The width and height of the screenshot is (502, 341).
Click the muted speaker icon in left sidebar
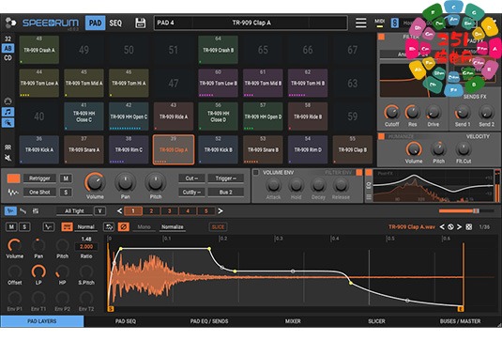(x=8, y=158)
